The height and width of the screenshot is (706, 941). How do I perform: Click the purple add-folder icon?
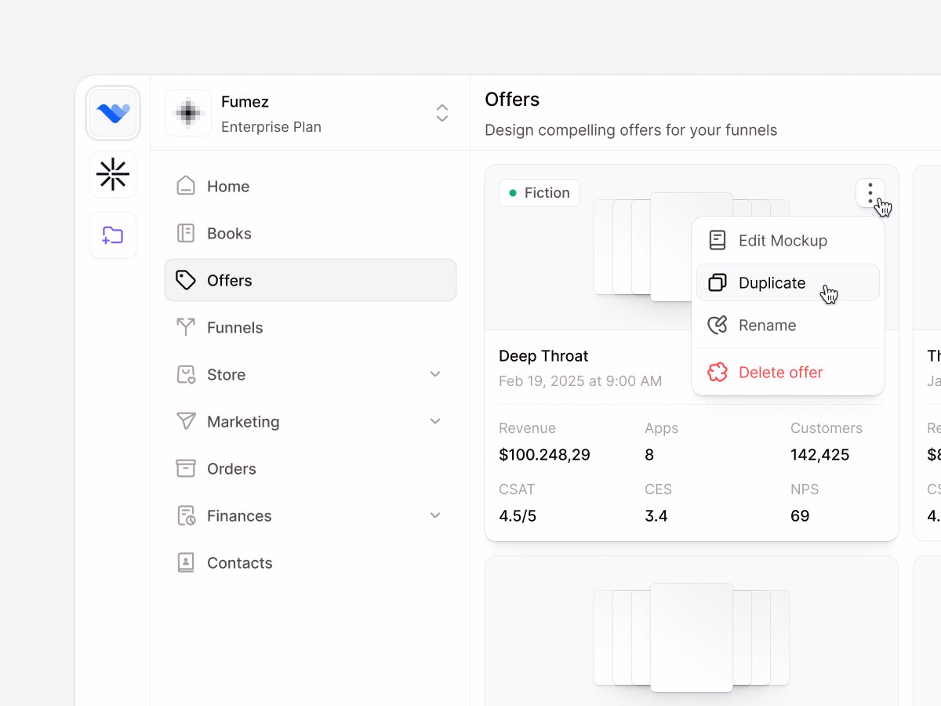(113, 235)
